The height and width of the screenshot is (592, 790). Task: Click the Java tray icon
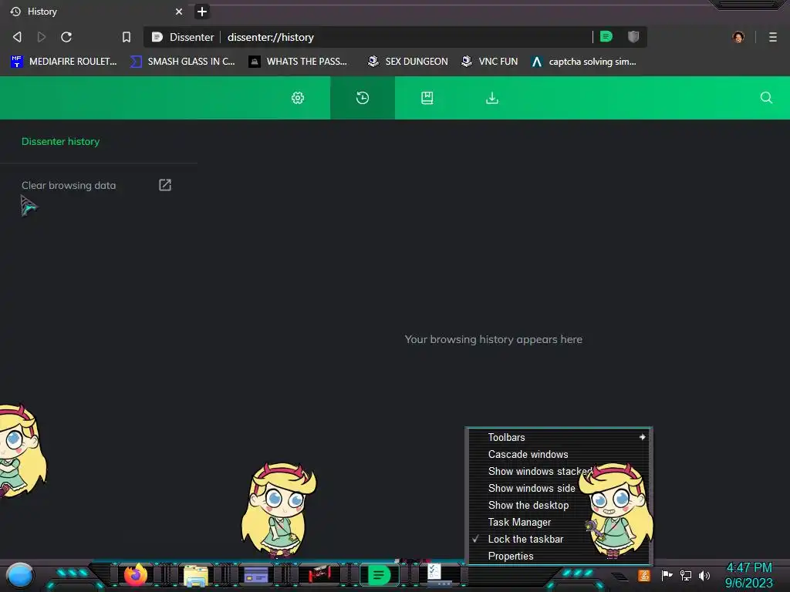(x=644, y=575)
